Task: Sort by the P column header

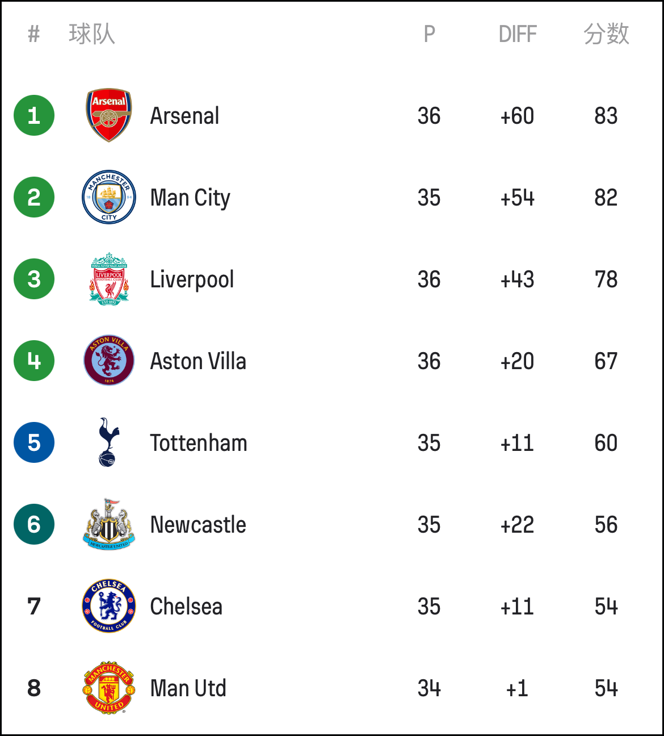Action: click(430, 35)
